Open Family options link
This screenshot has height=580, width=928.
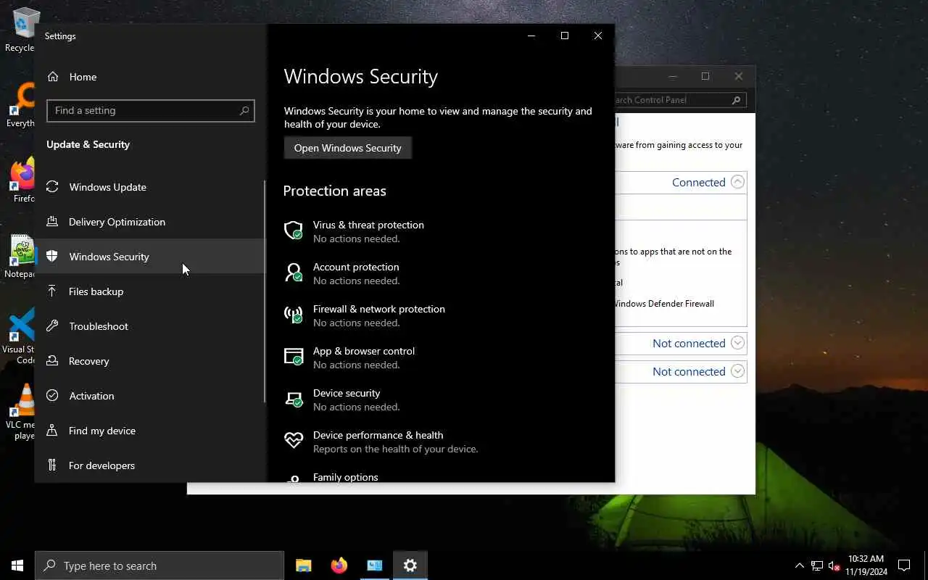[346, 477]
